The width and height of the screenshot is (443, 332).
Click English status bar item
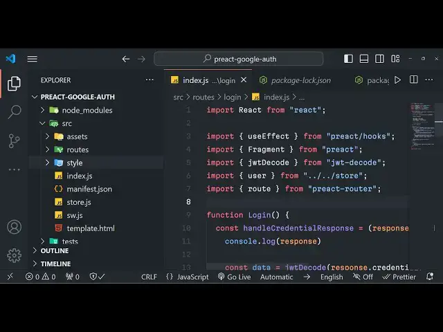pos(332,277)
